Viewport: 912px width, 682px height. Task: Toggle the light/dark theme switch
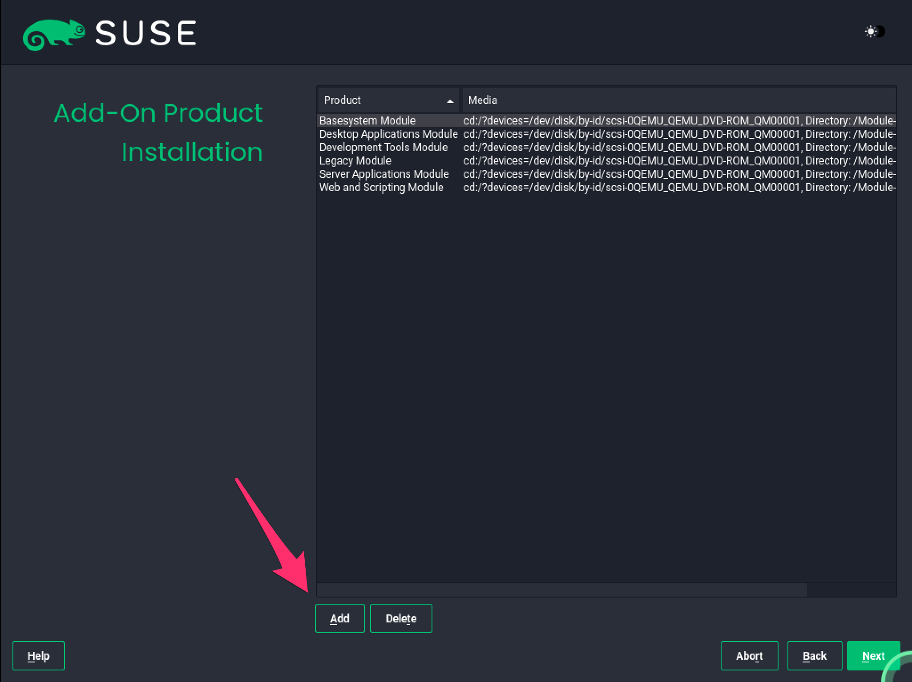pos(875,32)
